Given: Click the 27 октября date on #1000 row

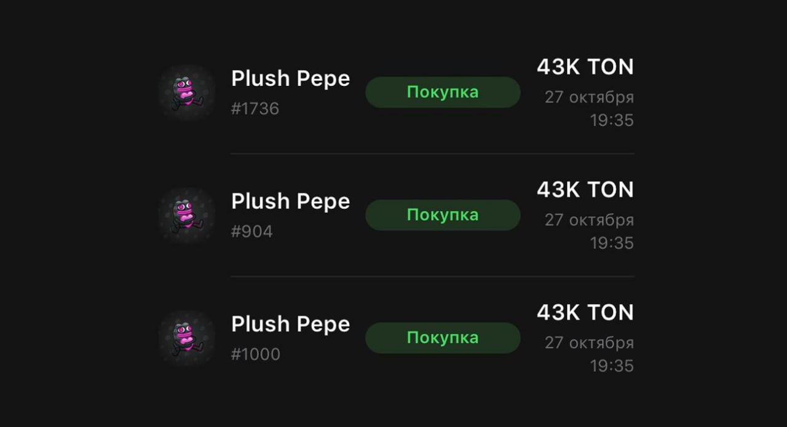Looking at the screenshot, I should click(589, 343).
